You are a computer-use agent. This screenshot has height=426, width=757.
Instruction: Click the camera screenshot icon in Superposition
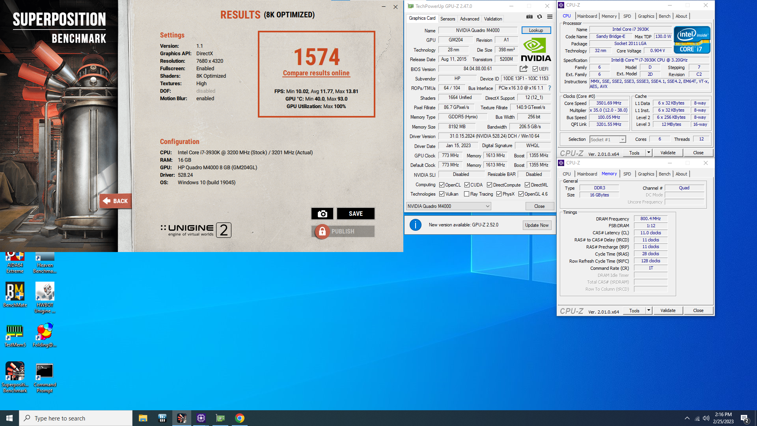click(322, 214)
